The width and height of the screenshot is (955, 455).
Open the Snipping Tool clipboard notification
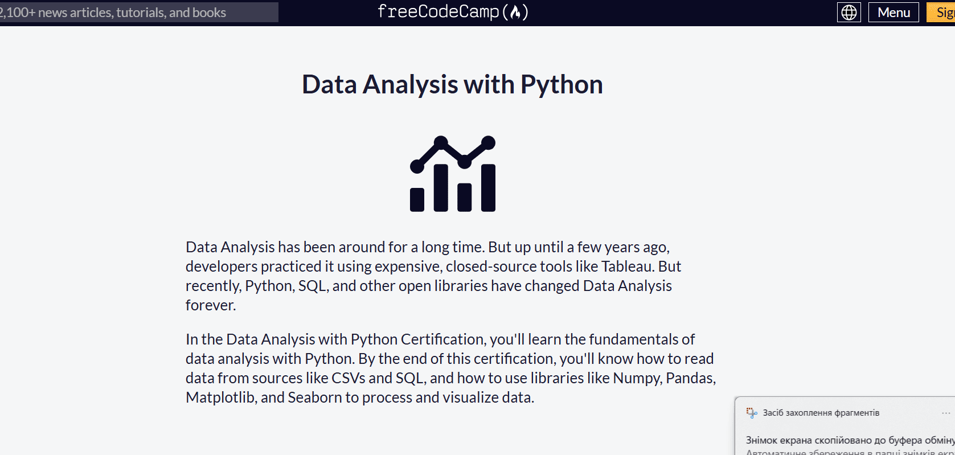(843, 427)
